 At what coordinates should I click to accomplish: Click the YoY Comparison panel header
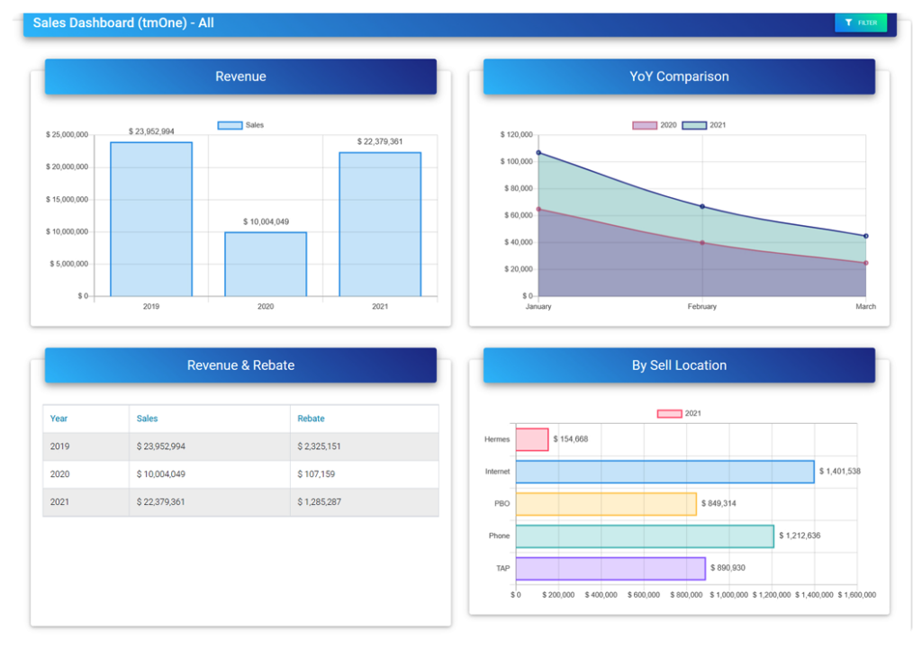coord(679,77)
